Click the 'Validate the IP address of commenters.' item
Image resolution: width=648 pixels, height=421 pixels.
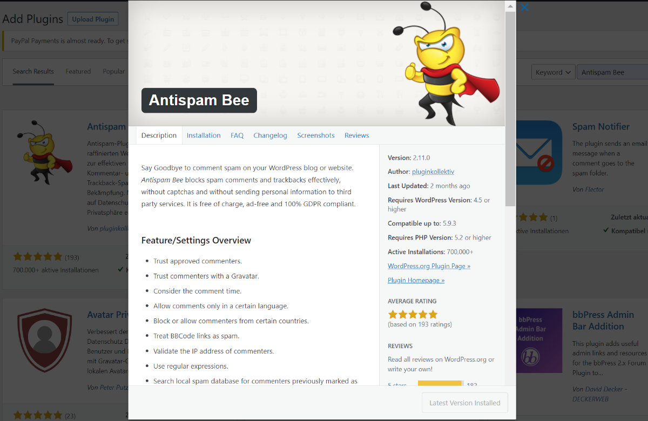tap(213, 351)
